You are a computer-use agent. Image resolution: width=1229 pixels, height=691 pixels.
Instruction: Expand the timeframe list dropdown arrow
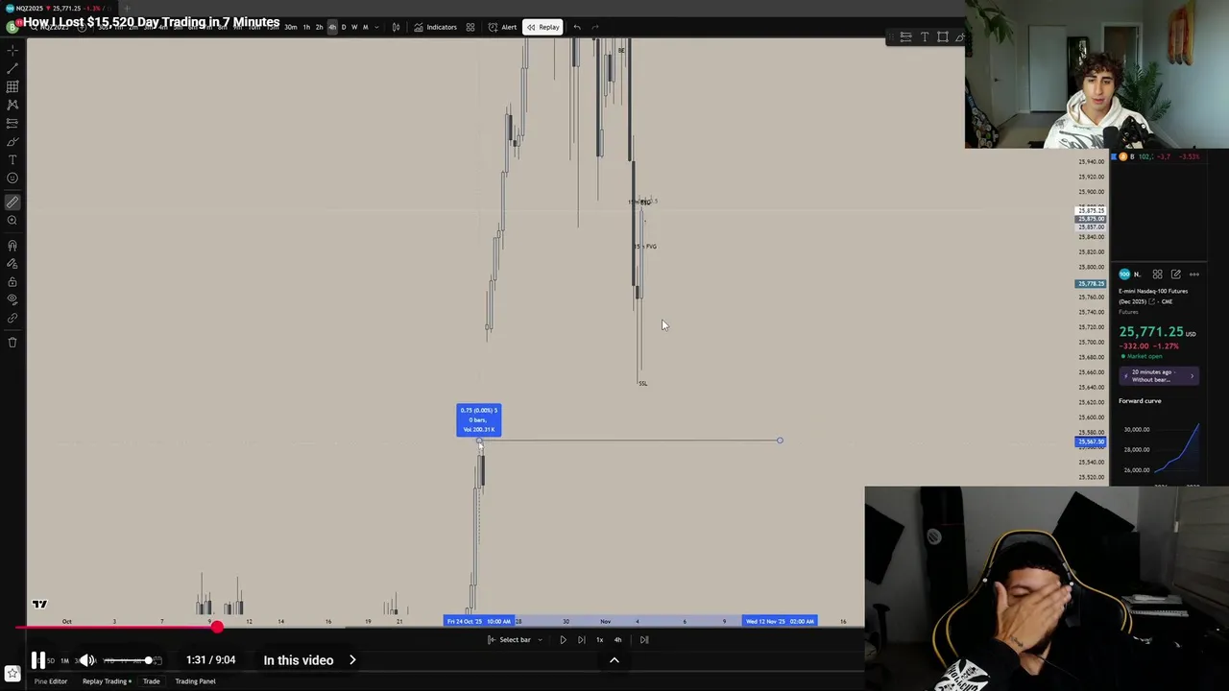coord(375,27)
